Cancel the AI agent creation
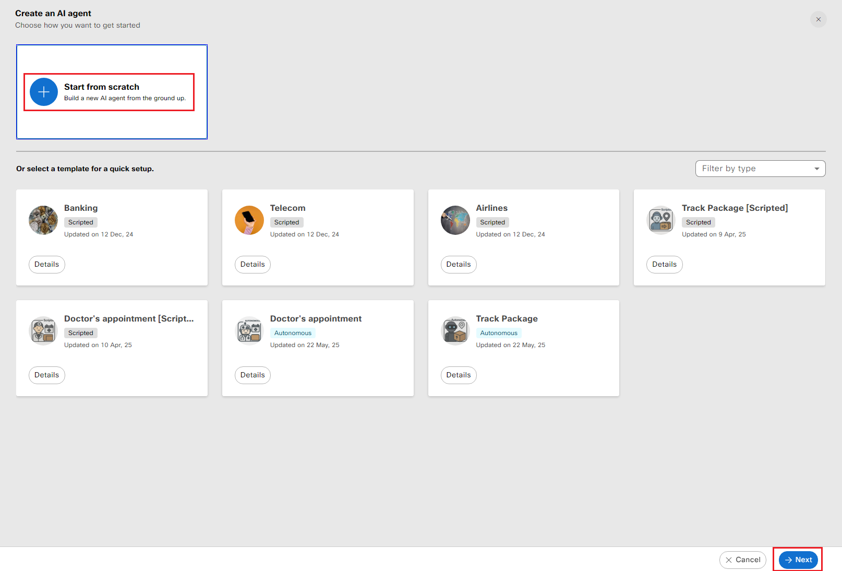The height and width of the screenshot is (571, 842). click(742, 560)
